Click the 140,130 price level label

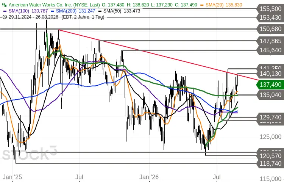[270, 74]
